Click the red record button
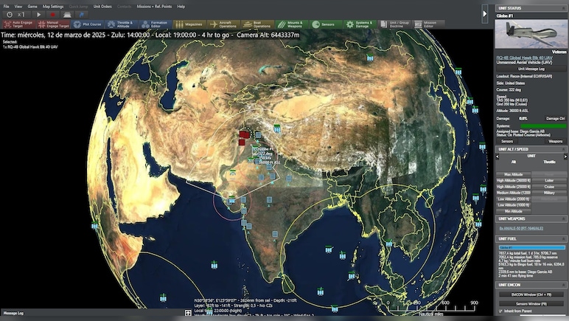569x321 pixels. tap(52, 15)
